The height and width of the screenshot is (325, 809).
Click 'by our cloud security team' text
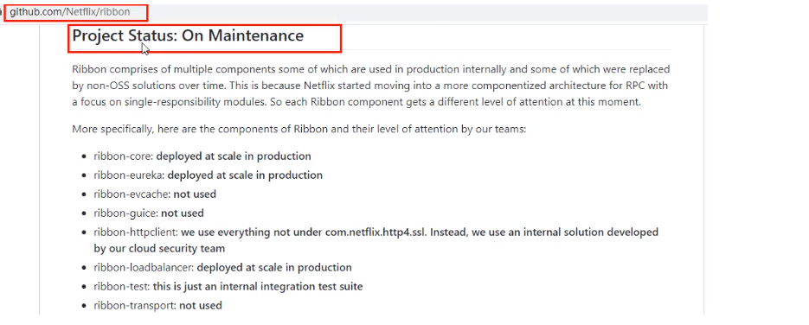159,248
